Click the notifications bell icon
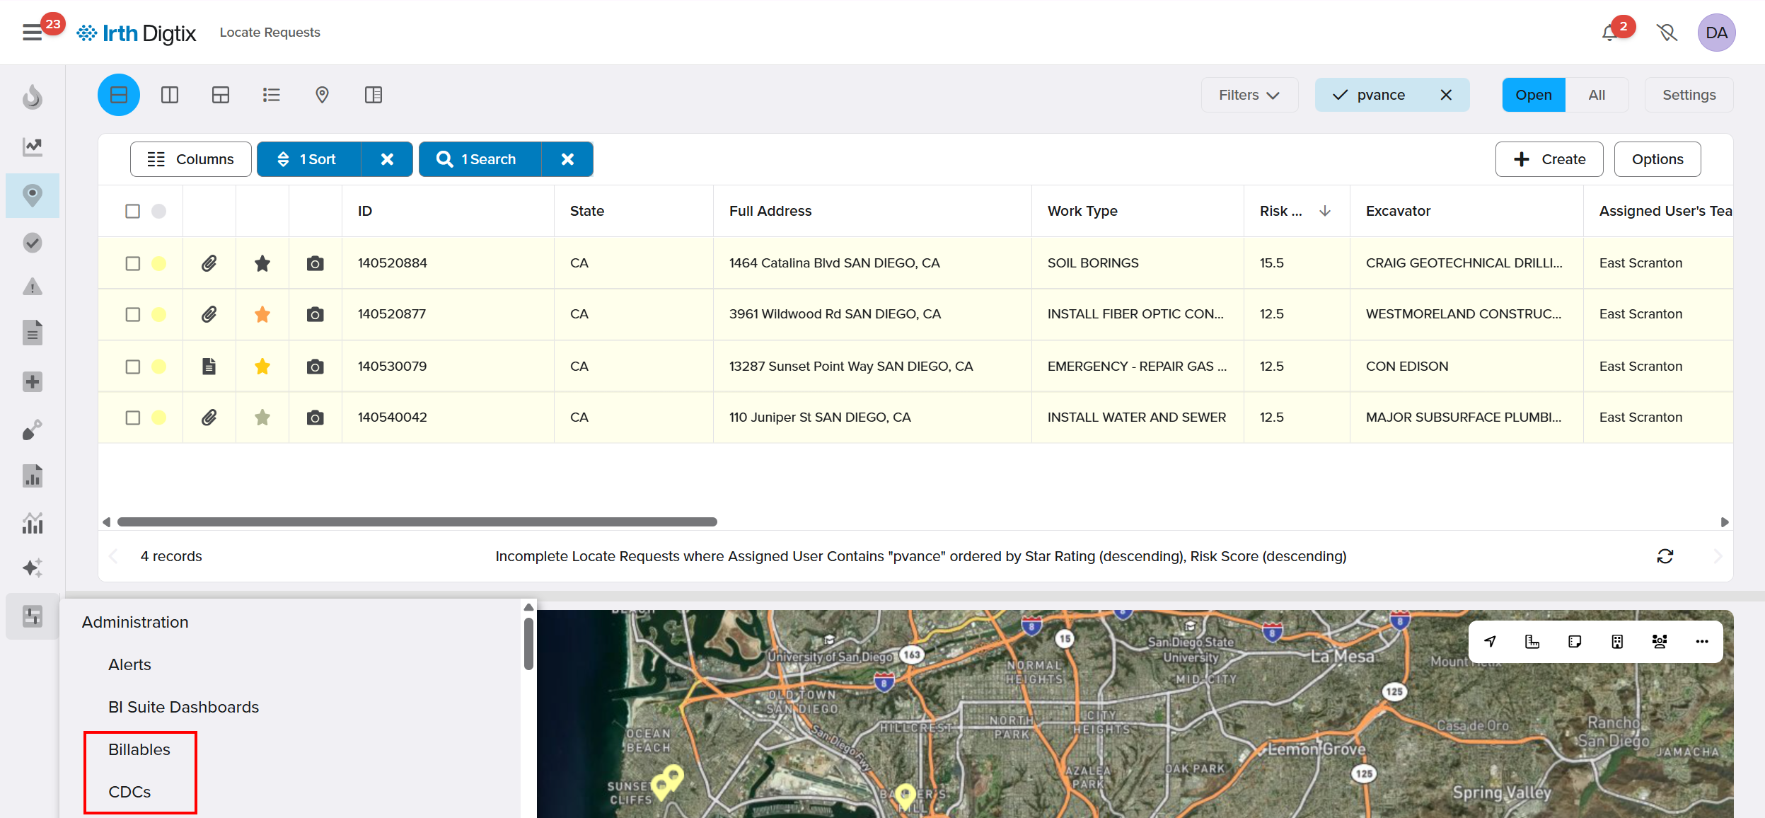This screenshot has height=818, width=1765. point(1609,33)
